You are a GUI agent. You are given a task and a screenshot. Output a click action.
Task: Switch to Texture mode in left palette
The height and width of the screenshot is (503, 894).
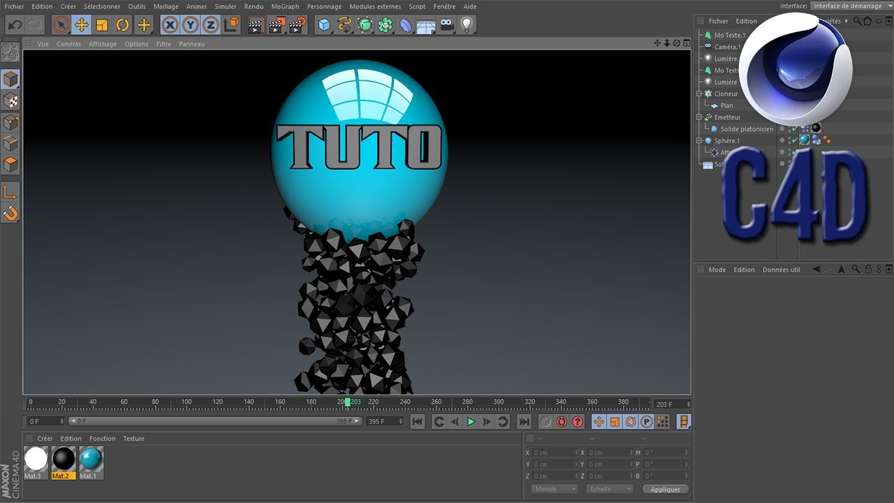click(10, 101)
